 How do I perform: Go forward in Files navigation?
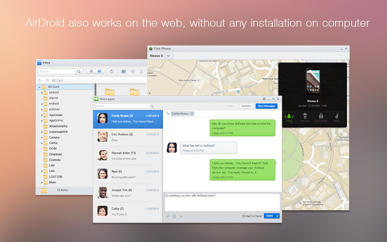pyautogui.click(x=47, y=80)
